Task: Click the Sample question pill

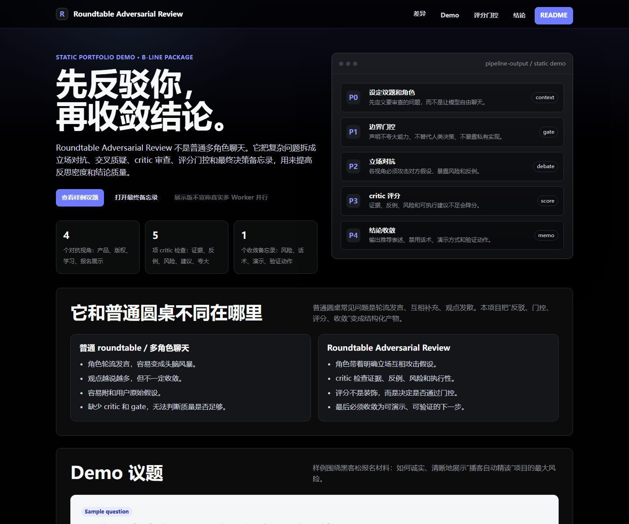Action: tap(107, 512)
